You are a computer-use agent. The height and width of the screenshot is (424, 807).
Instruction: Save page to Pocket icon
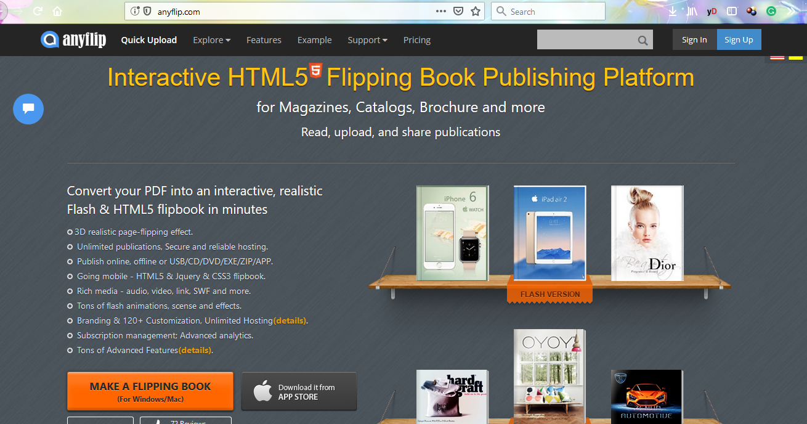[x=458, y=11]
